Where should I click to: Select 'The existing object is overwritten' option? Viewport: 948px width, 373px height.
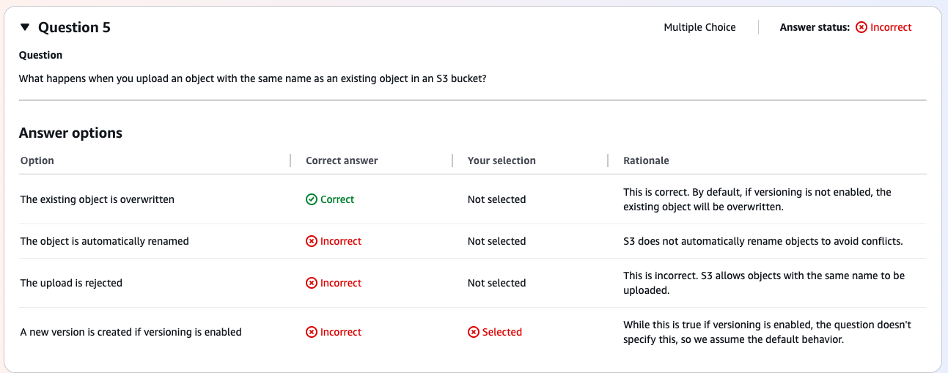(98, 199)
